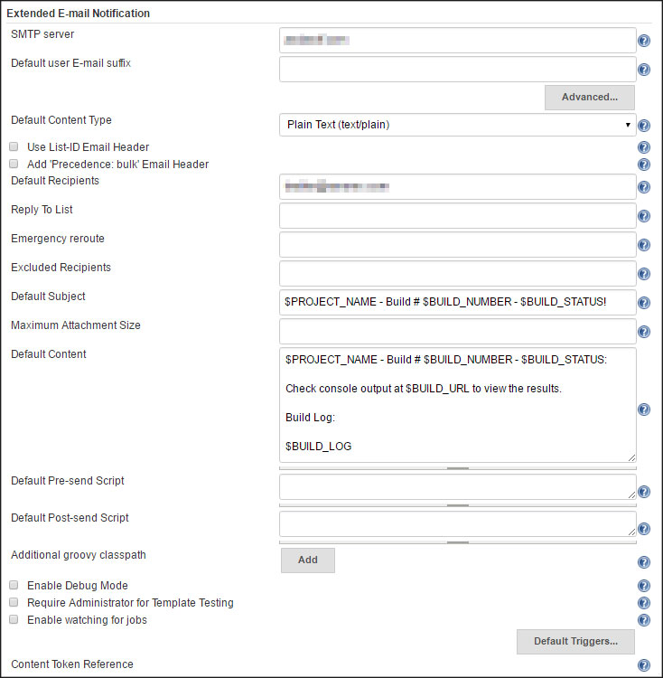
Task: Click the Extended E-mail Notification heading
Action: (x=79, y=14)
